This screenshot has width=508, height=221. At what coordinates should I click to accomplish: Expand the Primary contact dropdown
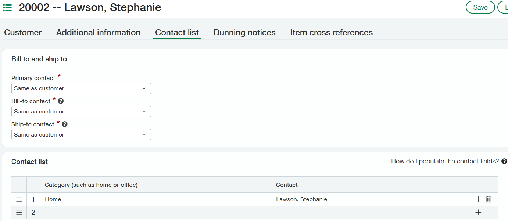[81, 88]
